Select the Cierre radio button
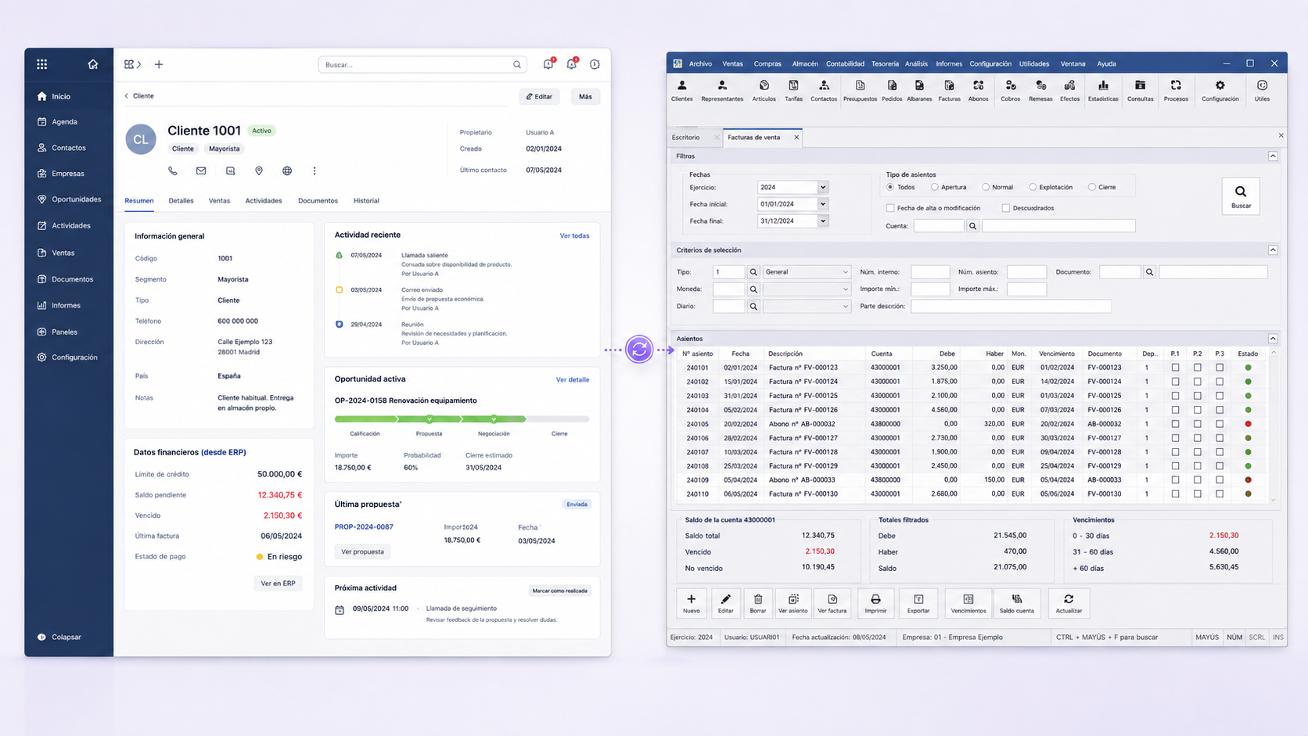 1091,187
